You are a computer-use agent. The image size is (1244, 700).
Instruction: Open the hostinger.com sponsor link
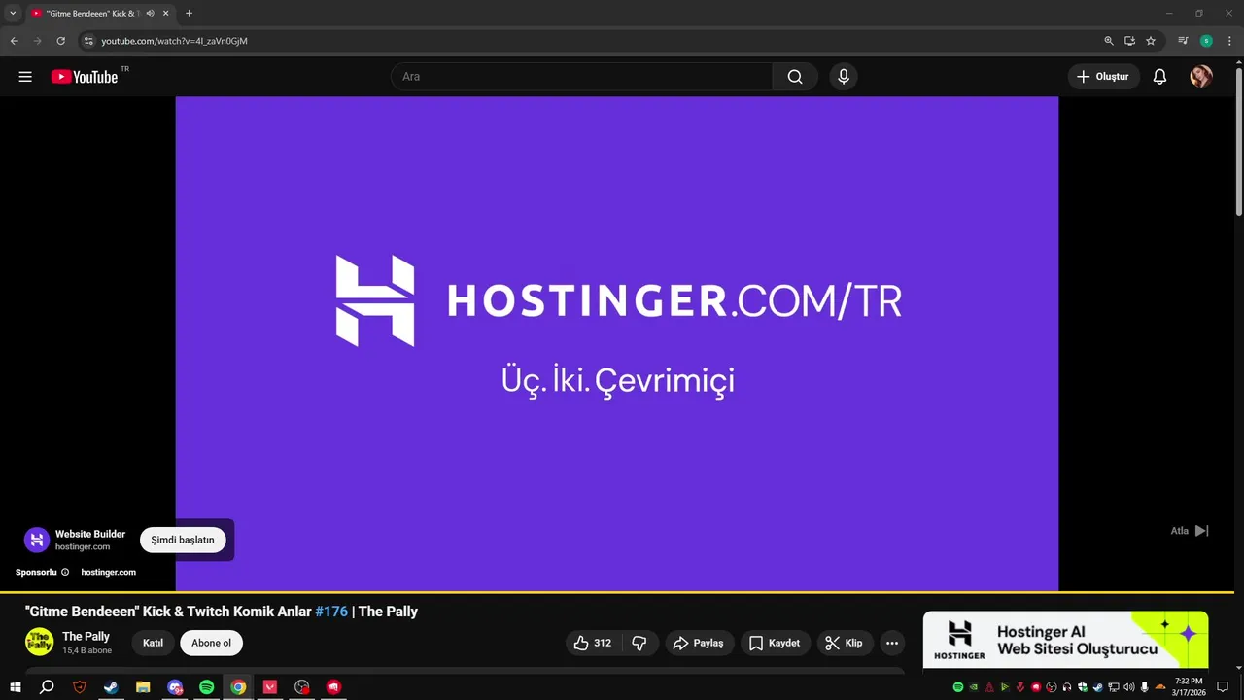pyautogui.click(x=108, y=572)
